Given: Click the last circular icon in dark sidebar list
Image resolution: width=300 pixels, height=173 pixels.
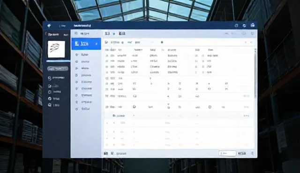Looking at the screenshot, I should tap(50, 105).
